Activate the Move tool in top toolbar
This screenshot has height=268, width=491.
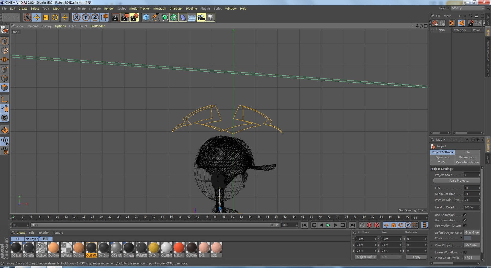pyautogui.click(x=37, y=17)
